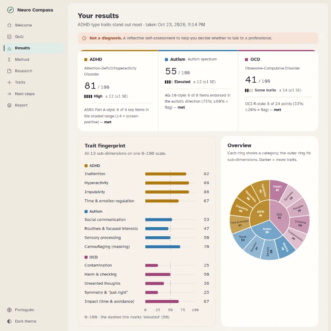The height and width of the screenshot is (331, 331).
Task: Click the Autism card blue square
Action: 166,60
